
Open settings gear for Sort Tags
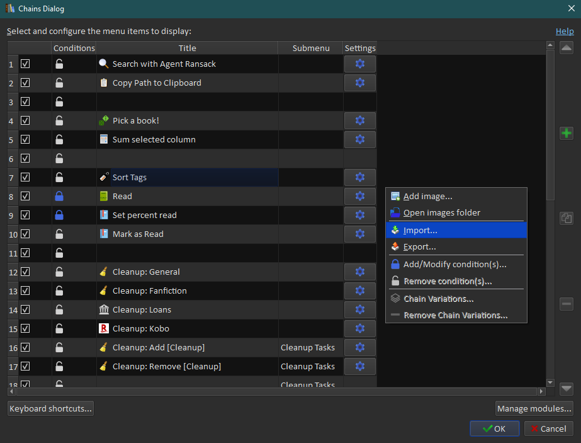360,178
